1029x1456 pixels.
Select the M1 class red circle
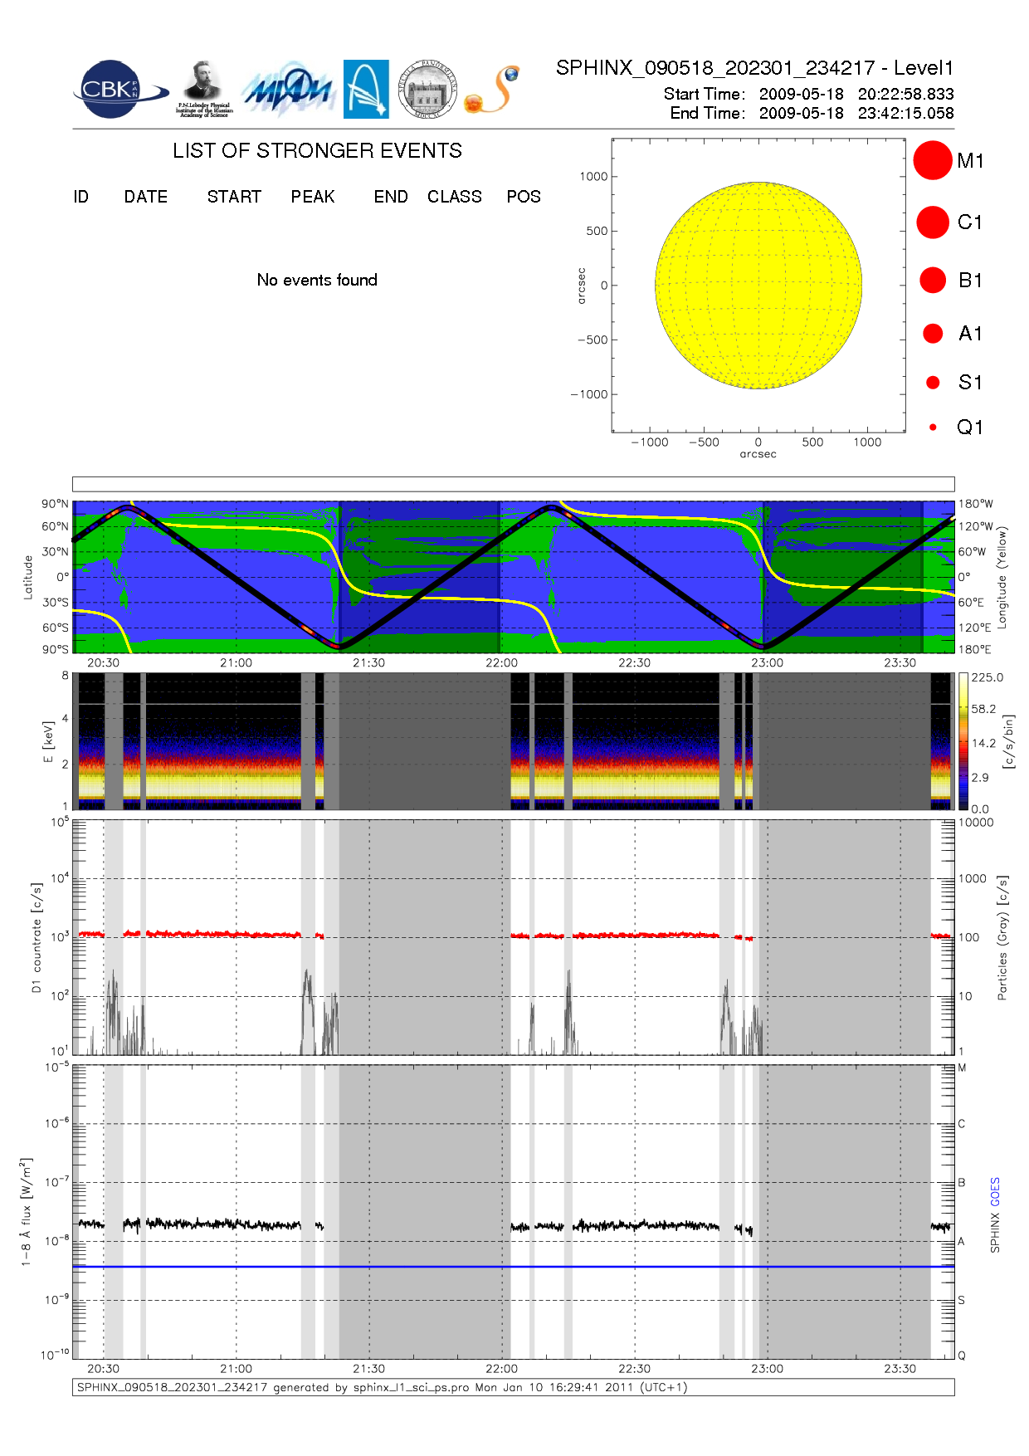tap(932, 160)
